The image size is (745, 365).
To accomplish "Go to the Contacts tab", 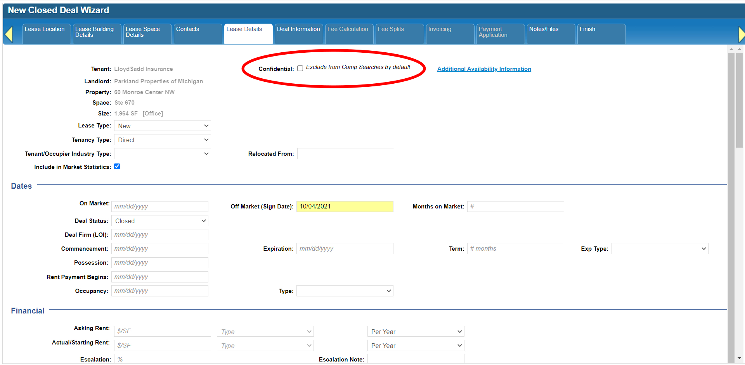I will (188, 29).
